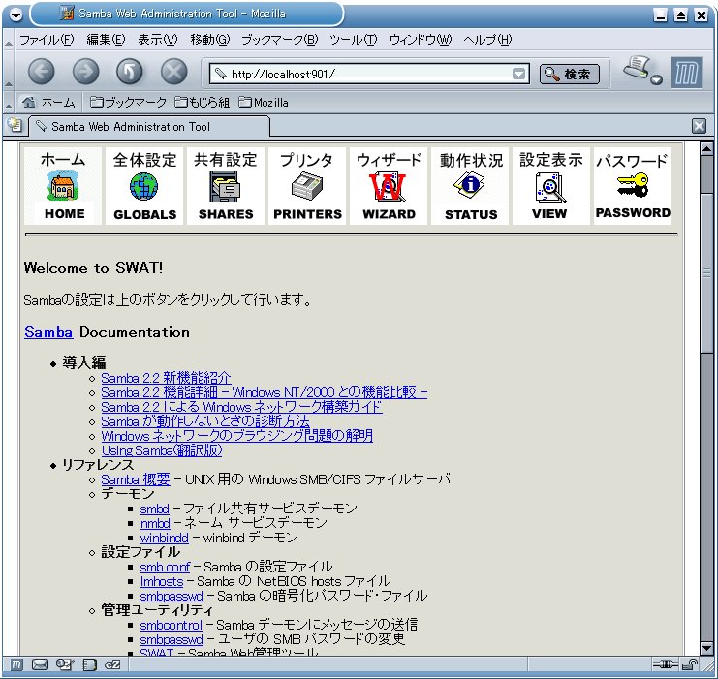Image resolution: width=718 pixels, height=679 pixels.
Task: Open smbpasswd link under 設定ファイル
Action: tap(172, 596)
